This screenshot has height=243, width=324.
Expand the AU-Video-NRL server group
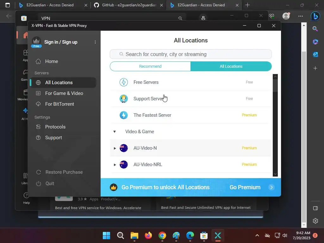[x=115, y=165]
